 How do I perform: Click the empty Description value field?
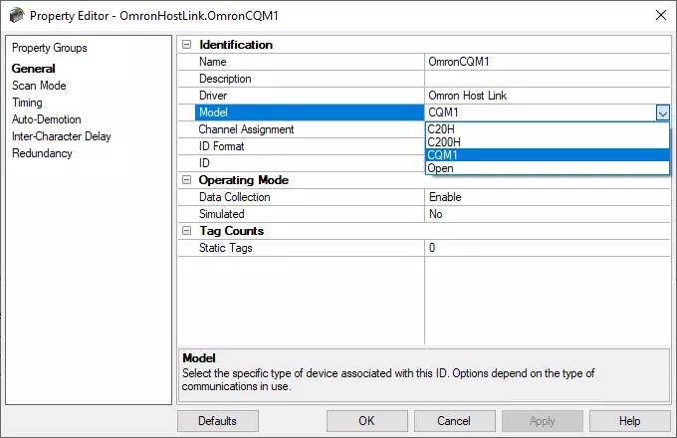(547, 79)
